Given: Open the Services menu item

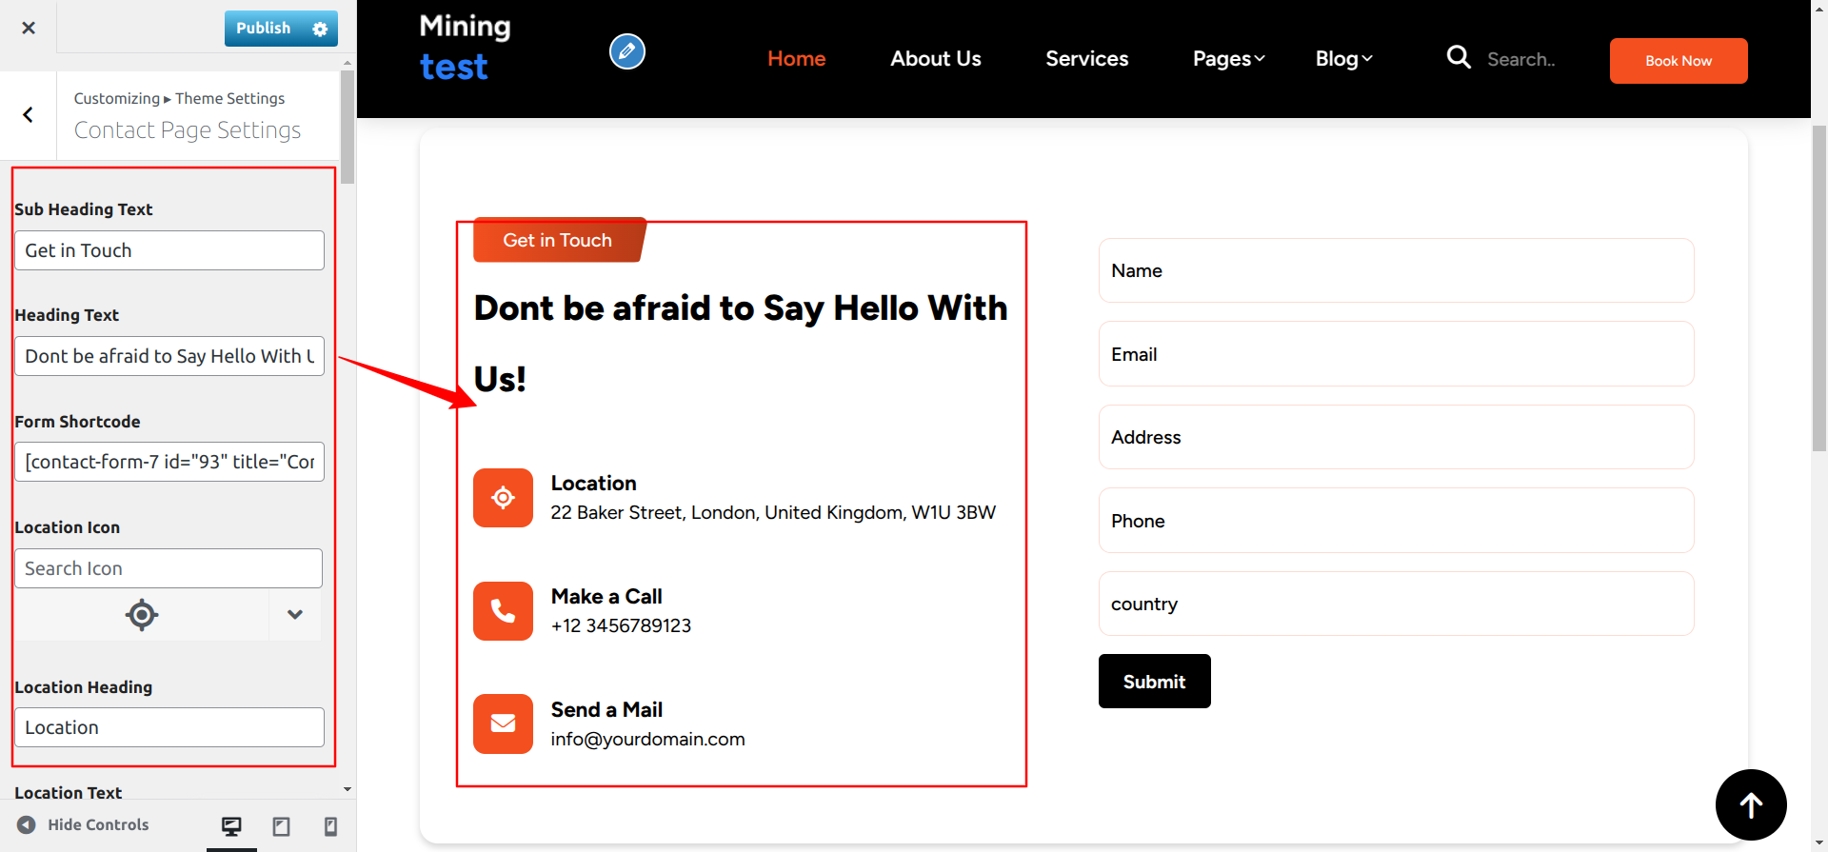Looking at the screenshot, I should pyautogui.click(x=1086, y=59).
